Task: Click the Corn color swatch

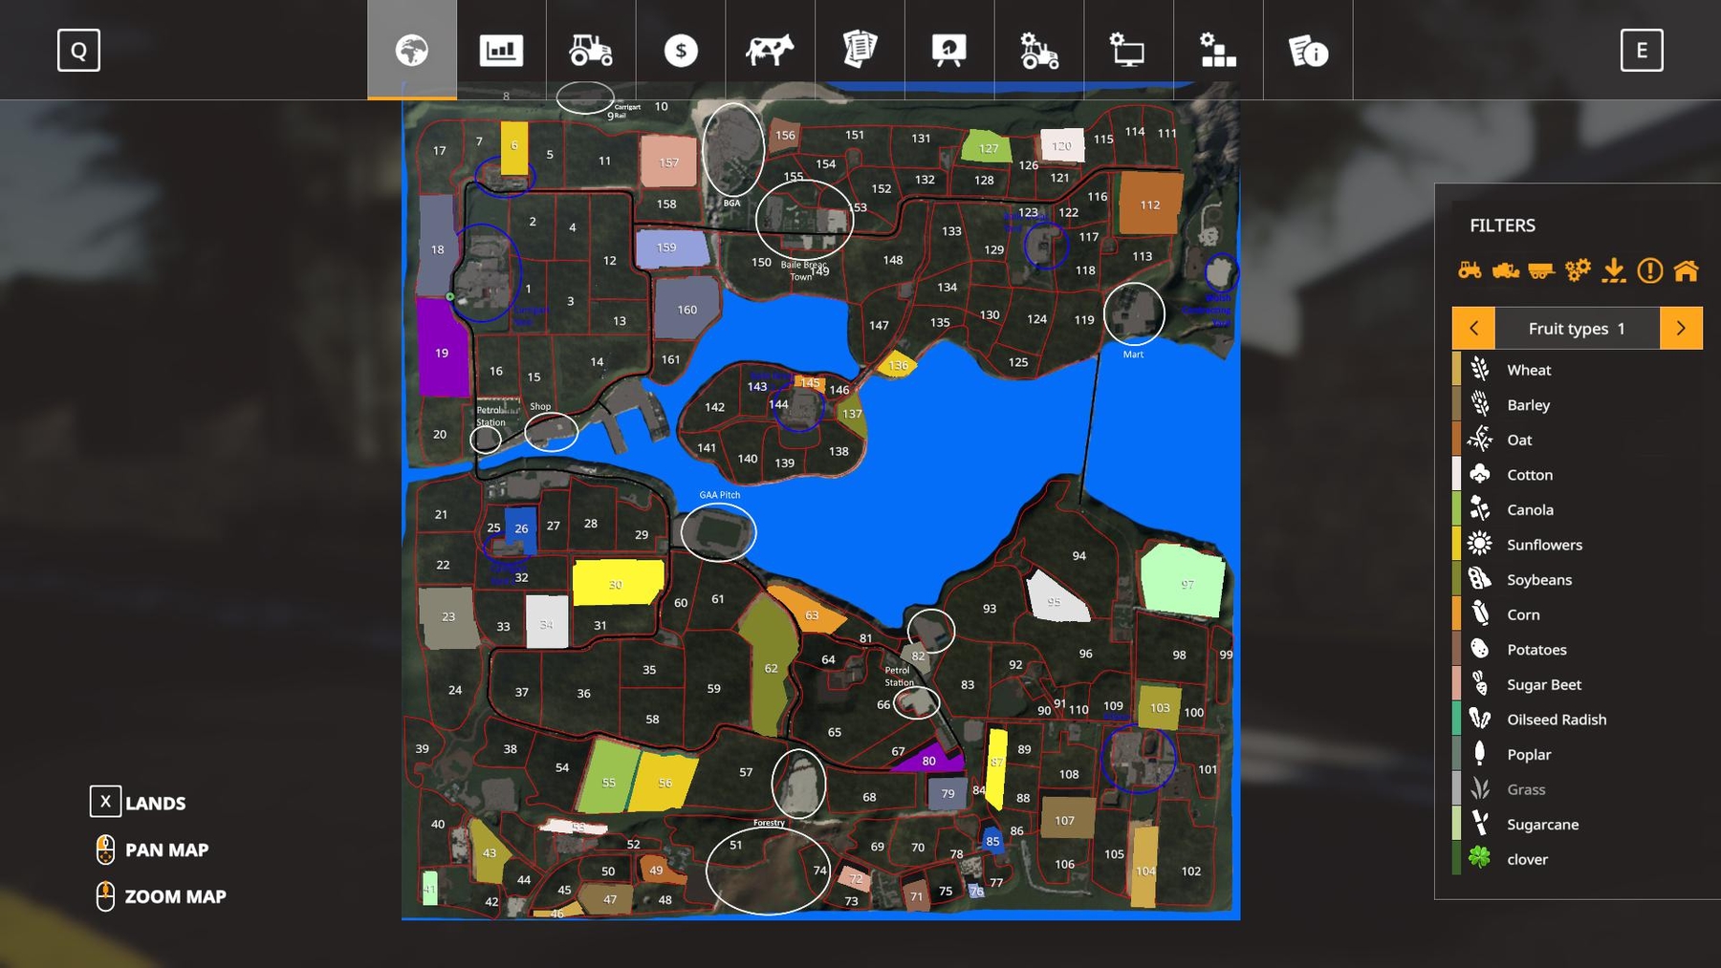Action: click(1457, 614)
